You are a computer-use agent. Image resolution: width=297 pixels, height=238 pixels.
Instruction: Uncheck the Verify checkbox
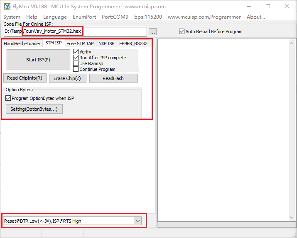point(76,51)
